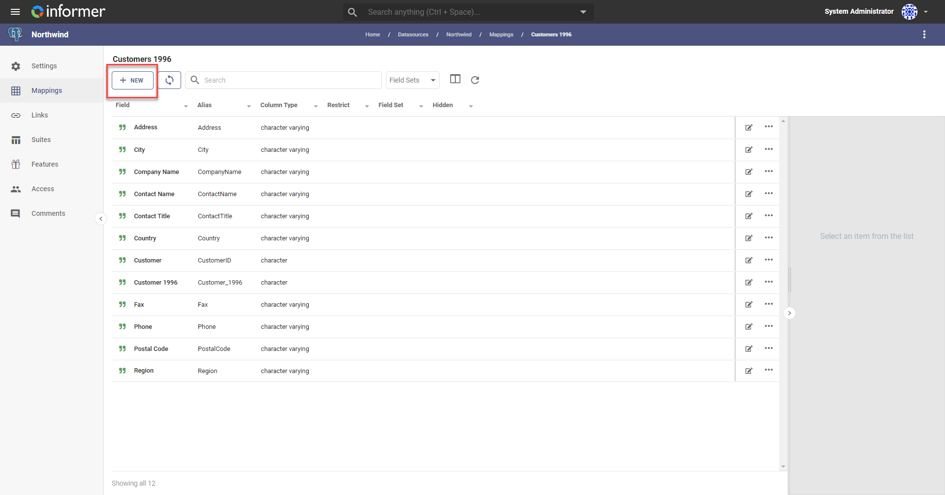Click the NEW field button
945x495 pixels.
point(132,80)
